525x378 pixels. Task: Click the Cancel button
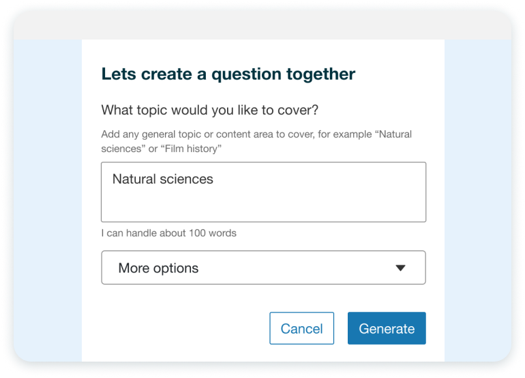click(x=301, y=328)
